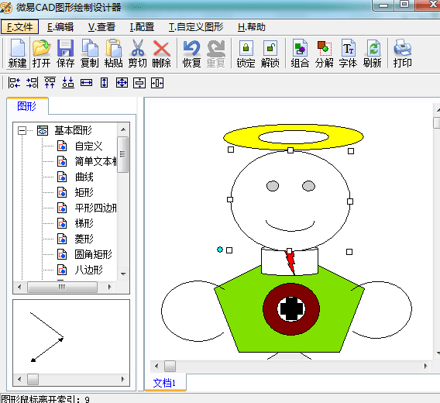Click the same width toolbar icon
This screenshot has width=440, height=403.
86,83
